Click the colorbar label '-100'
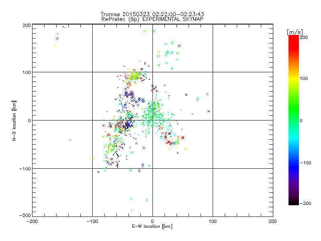 305,163
